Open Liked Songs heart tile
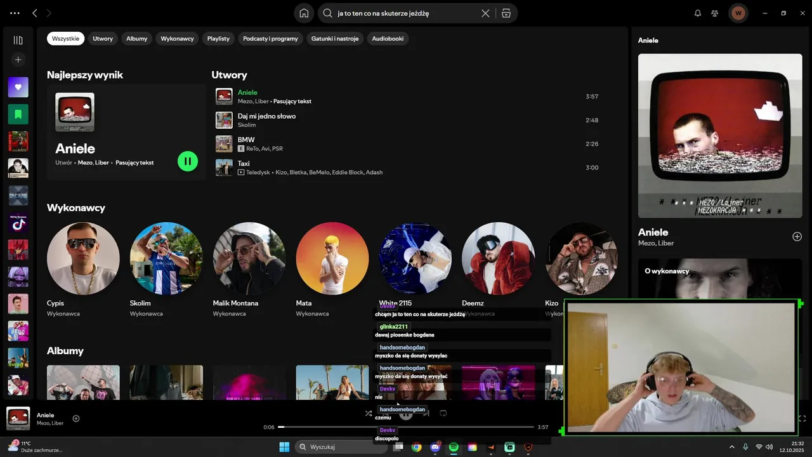The height and width of the screenshot is (457, 812). 18,87
